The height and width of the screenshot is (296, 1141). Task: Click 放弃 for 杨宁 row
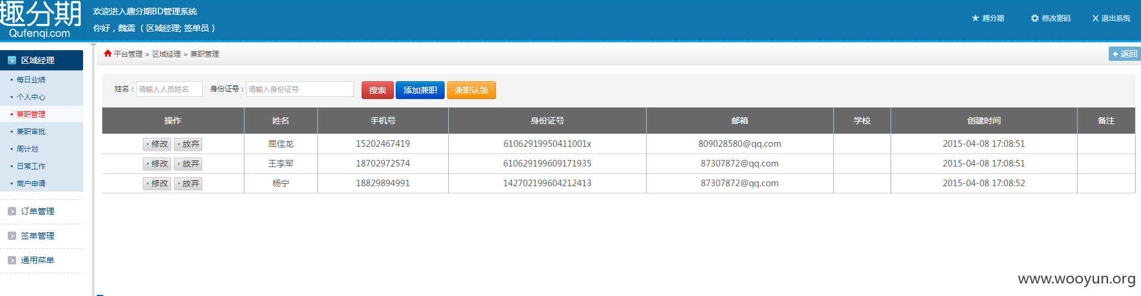point(188,183)
